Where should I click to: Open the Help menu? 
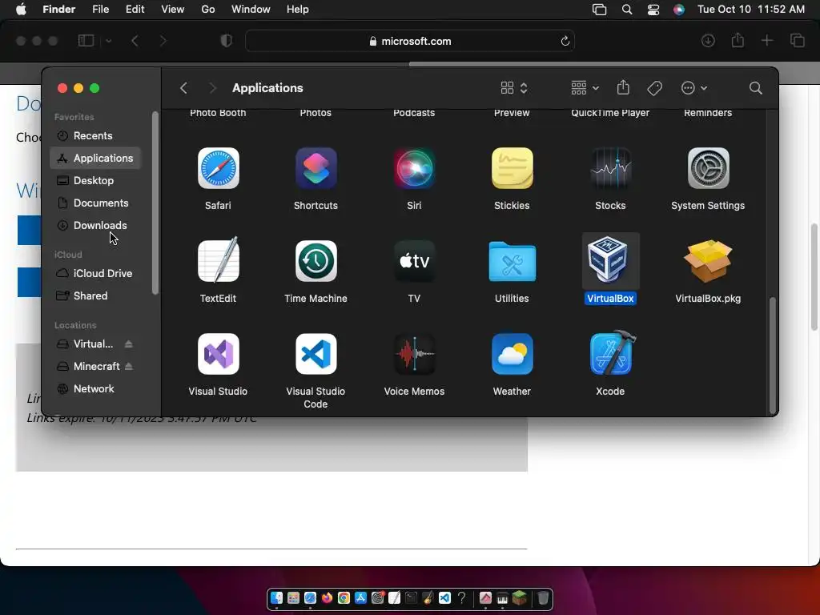[x=298, y=10]
